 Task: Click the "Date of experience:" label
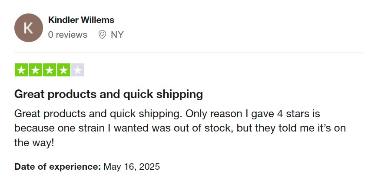(57, 166)
